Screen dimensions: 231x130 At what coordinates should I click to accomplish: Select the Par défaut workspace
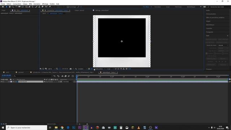click(x=146, y=7)
